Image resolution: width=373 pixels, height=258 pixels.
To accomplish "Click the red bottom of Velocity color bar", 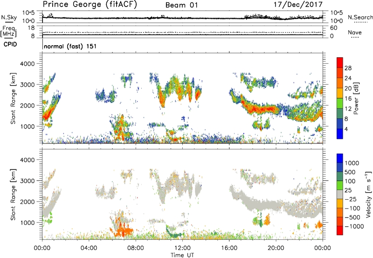I will pos(340,231).
